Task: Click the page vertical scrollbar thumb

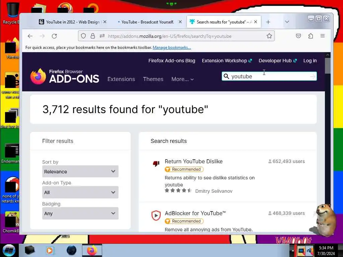Action: pyautogui.click(x=328, y=66)
